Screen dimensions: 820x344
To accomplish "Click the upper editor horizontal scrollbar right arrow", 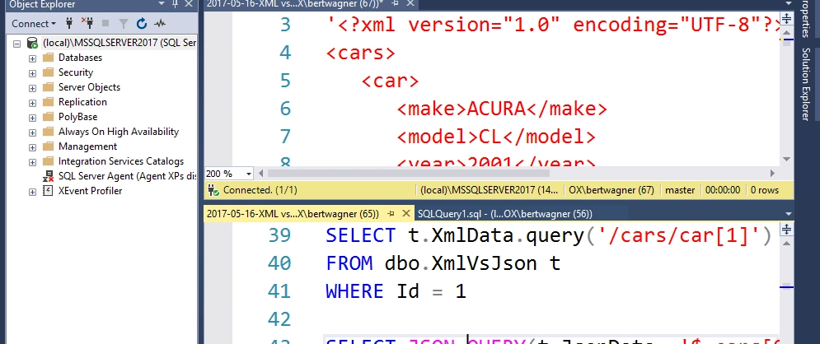I will [772, 174].
